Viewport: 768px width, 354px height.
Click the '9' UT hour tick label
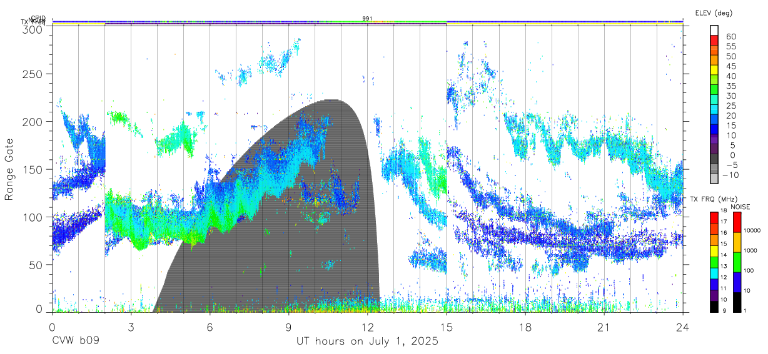tap(288, 328)
